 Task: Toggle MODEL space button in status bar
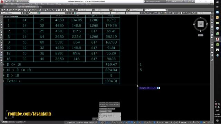pyautogui.click(x=92, y=122)
